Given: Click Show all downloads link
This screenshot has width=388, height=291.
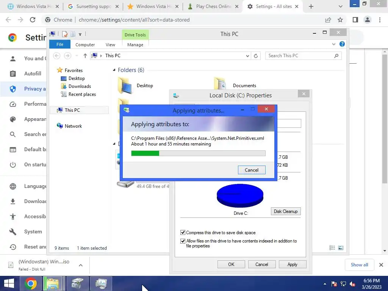Looking at the screenshot, I should (x=359, y=265).
